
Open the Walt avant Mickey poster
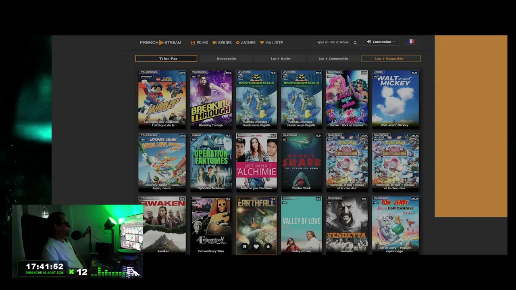tap(395, 99)
